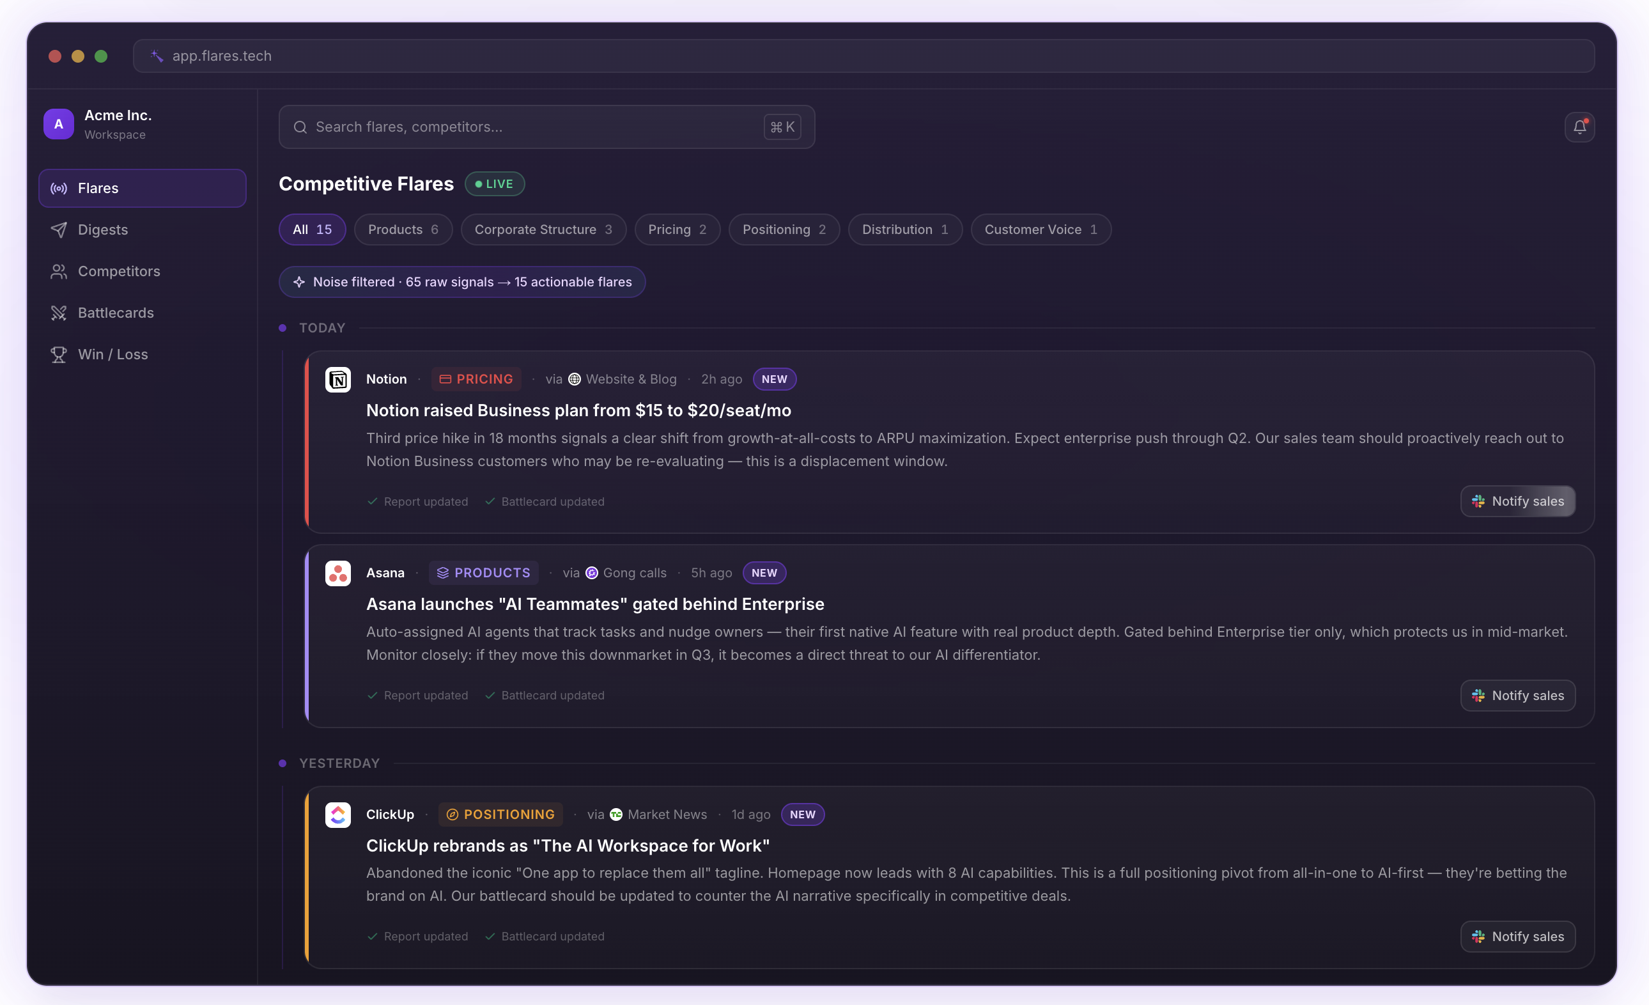Viewport: 1649px width, 1005px height.
Task: Click the Slack icon on Notion's Notify sales
Action: (x=1478, y=501)
